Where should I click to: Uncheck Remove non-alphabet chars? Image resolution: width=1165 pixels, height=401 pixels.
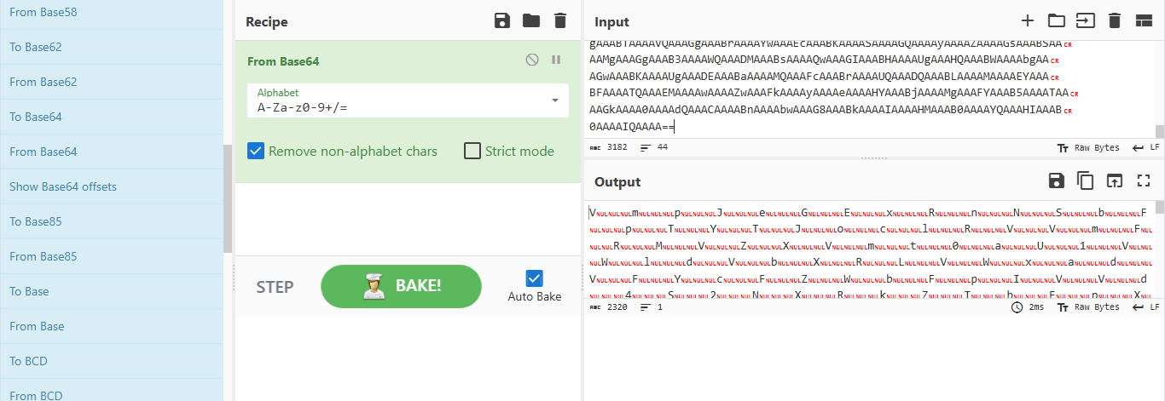(x=256, y=152)
